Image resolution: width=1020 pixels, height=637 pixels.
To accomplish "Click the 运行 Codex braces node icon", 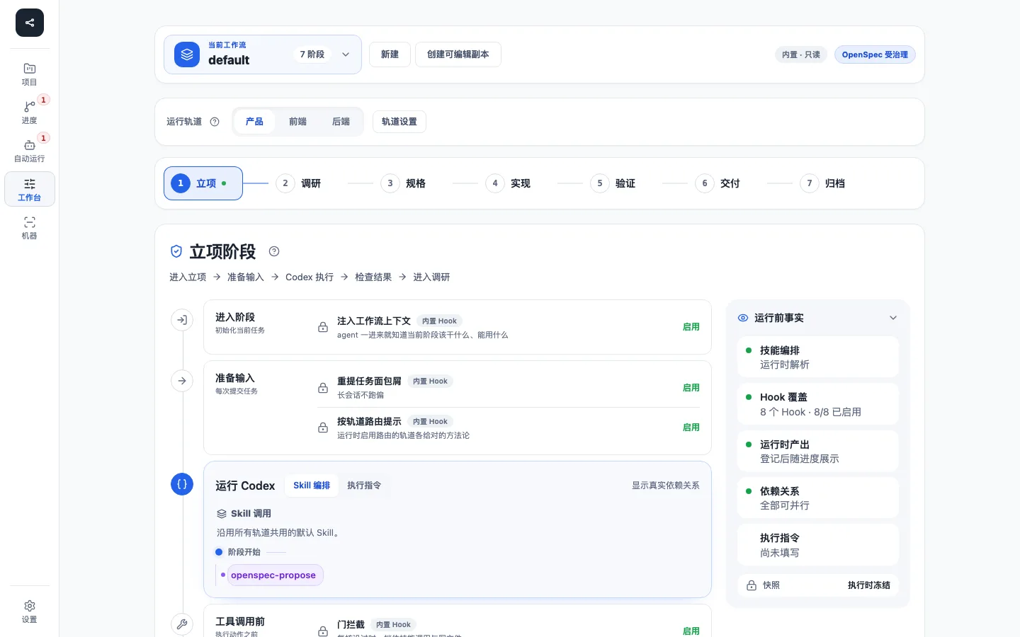I will coord(182,484).
